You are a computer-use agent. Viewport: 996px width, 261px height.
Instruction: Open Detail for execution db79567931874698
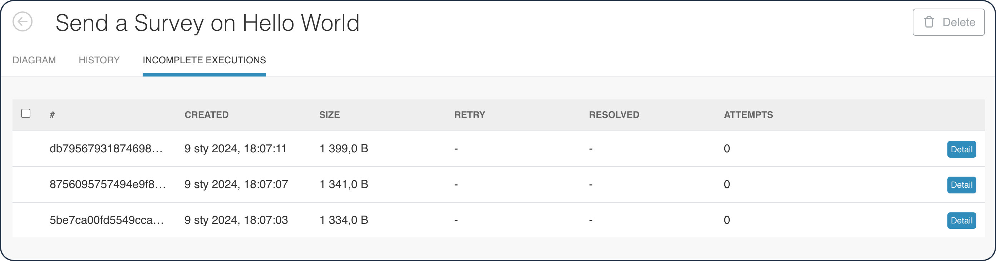click(x=961, y=149)
